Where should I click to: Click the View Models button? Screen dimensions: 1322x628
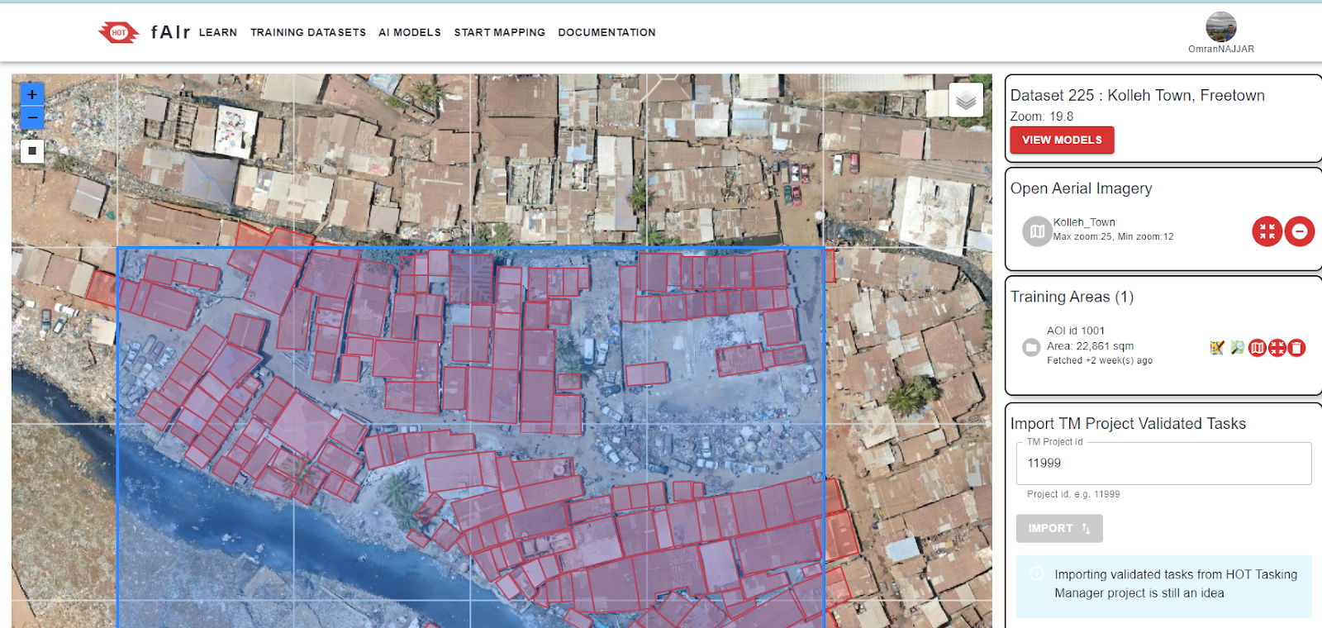(x=1062, y=140)
